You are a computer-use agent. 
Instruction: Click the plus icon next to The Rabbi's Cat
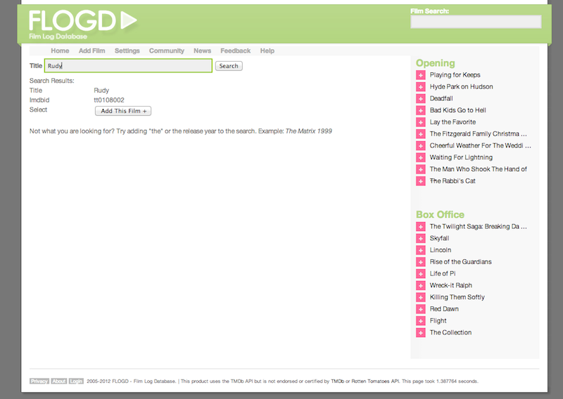(x=420, y=181)
